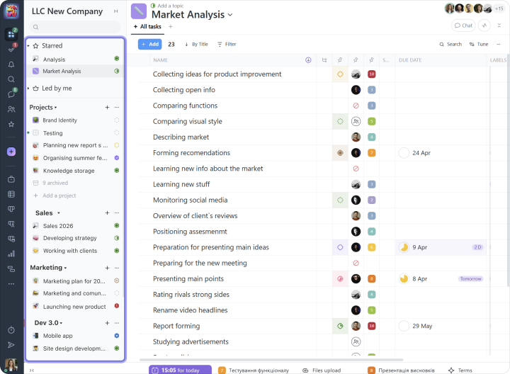The image size is (510, 374).
Task: Expand the Led by me section
Action: (28, 89)
